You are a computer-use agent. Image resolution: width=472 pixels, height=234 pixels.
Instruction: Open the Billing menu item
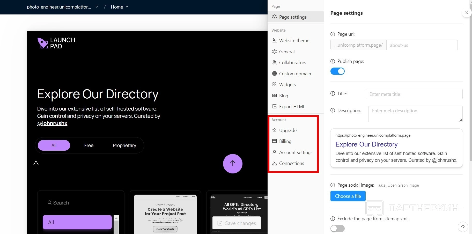tap(285, 141)
